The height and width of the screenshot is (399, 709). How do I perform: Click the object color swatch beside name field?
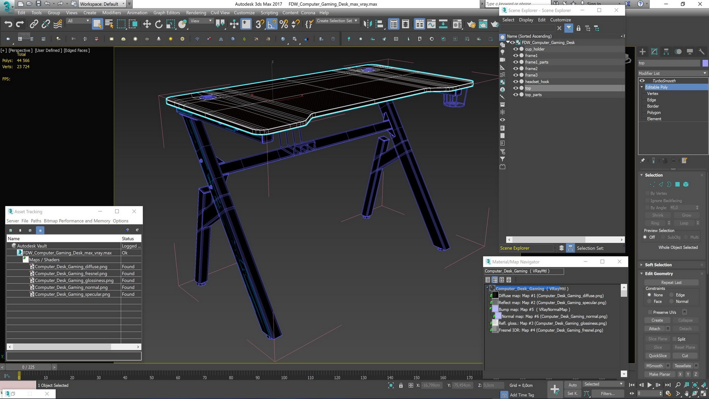pyautogui.click(x=705, y=63)
